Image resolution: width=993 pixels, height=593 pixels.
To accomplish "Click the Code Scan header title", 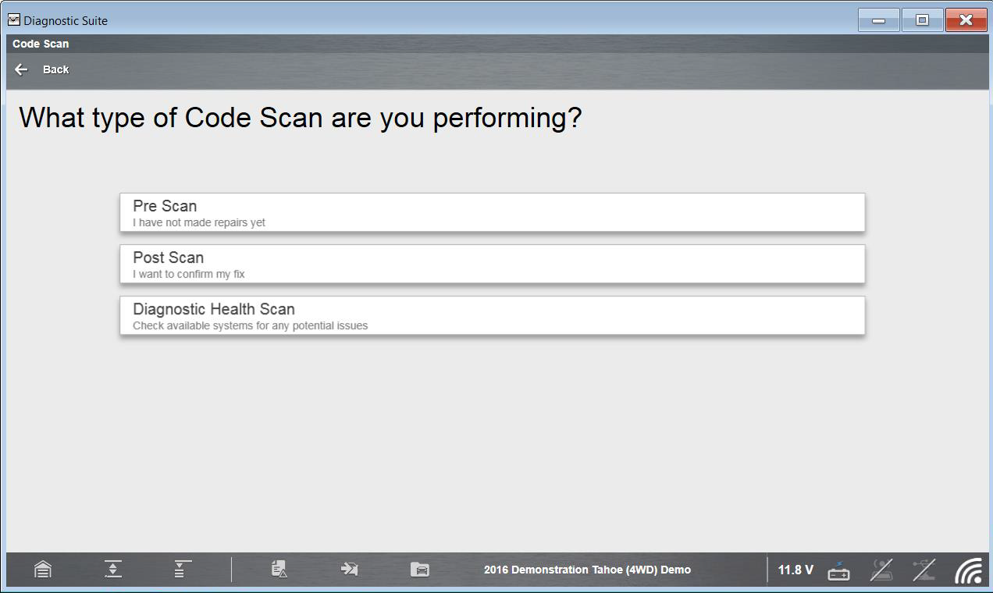I will 41,44.
